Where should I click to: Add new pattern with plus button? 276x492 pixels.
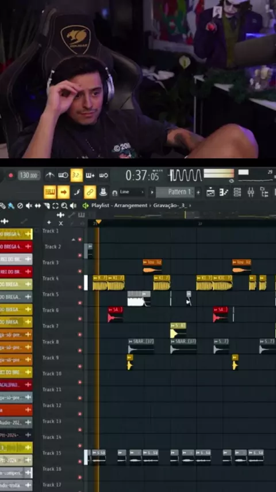click(198, 192)
